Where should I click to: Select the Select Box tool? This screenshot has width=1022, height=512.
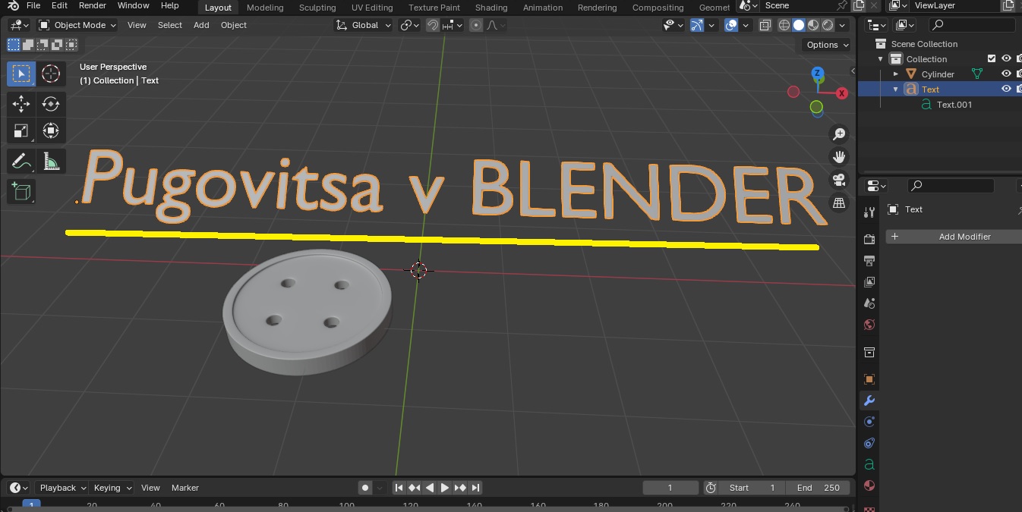point(21,74)
